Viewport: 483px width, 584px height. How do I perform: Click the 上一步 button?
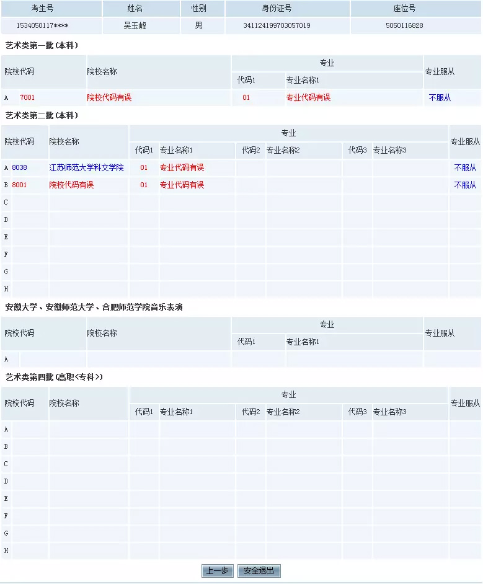(218, 570)
